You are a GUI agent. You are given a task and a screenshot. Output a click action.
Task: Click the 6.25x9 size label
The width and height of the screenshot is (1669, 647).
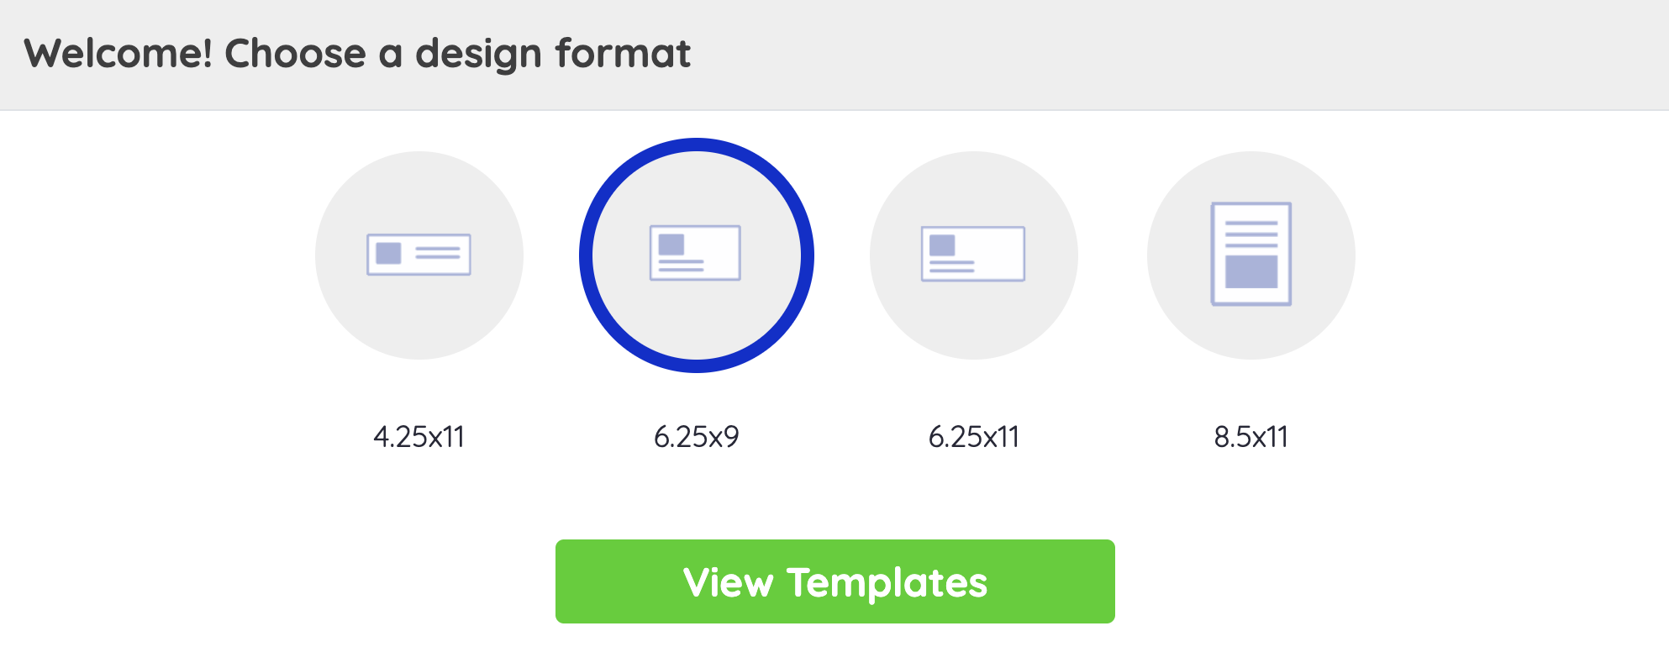696,437
